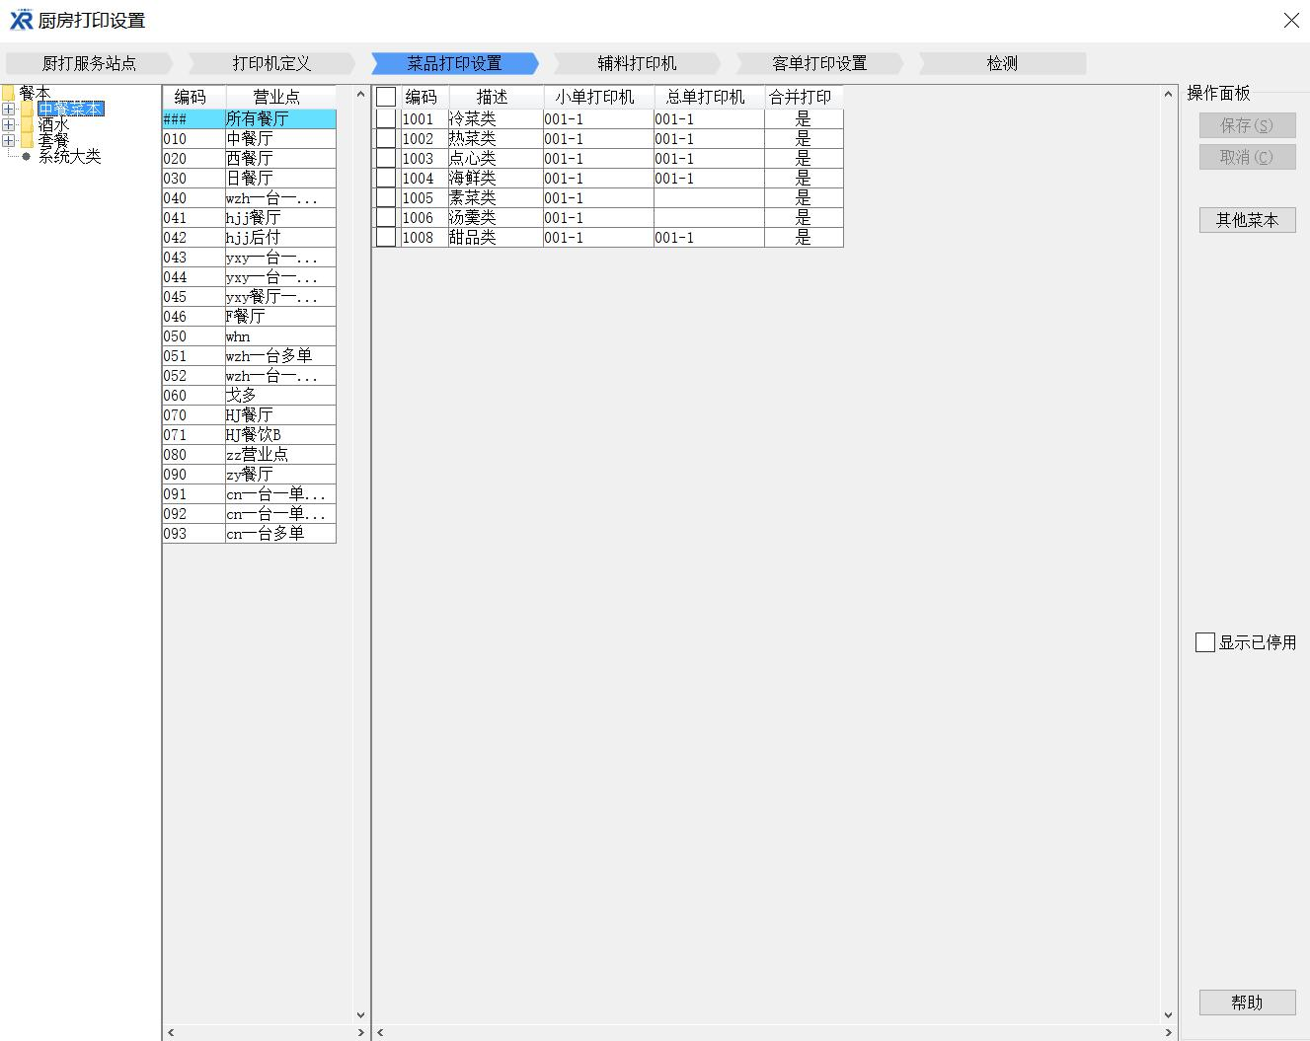
Task: Click the 中餐菜本 folder icon
Action: click(27, 110)
